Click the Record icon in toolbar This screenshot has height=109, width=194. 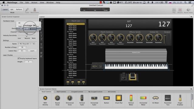180,10
